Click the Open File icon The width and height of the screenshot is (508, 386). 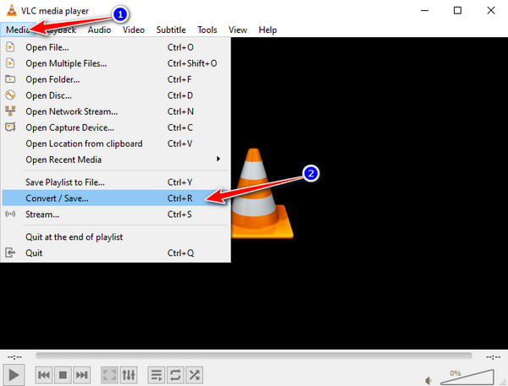(10, 46)
